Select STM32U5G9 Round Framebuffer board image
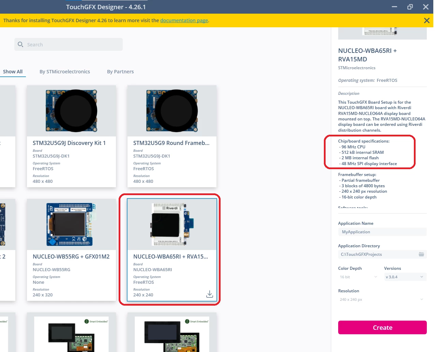435x352 pixels. pos(172,111)
